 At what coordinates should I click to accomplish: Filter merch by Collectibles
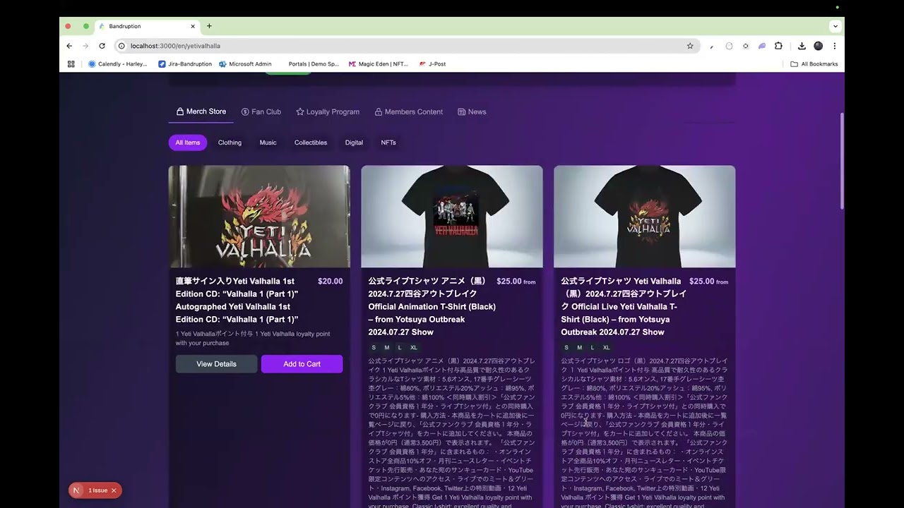pos(311,143)
